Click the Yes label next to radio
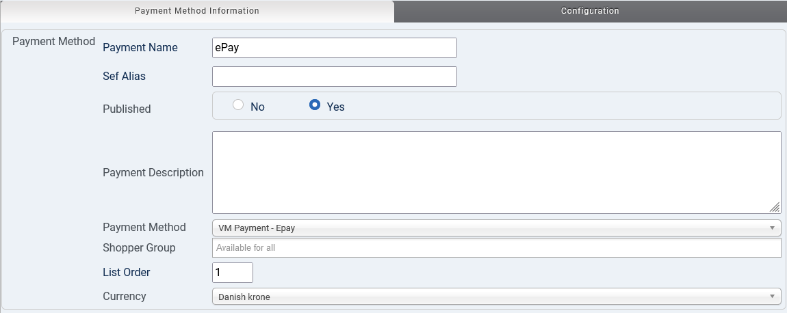The height and width of the screenshot is (313, 787). (335, 107)
